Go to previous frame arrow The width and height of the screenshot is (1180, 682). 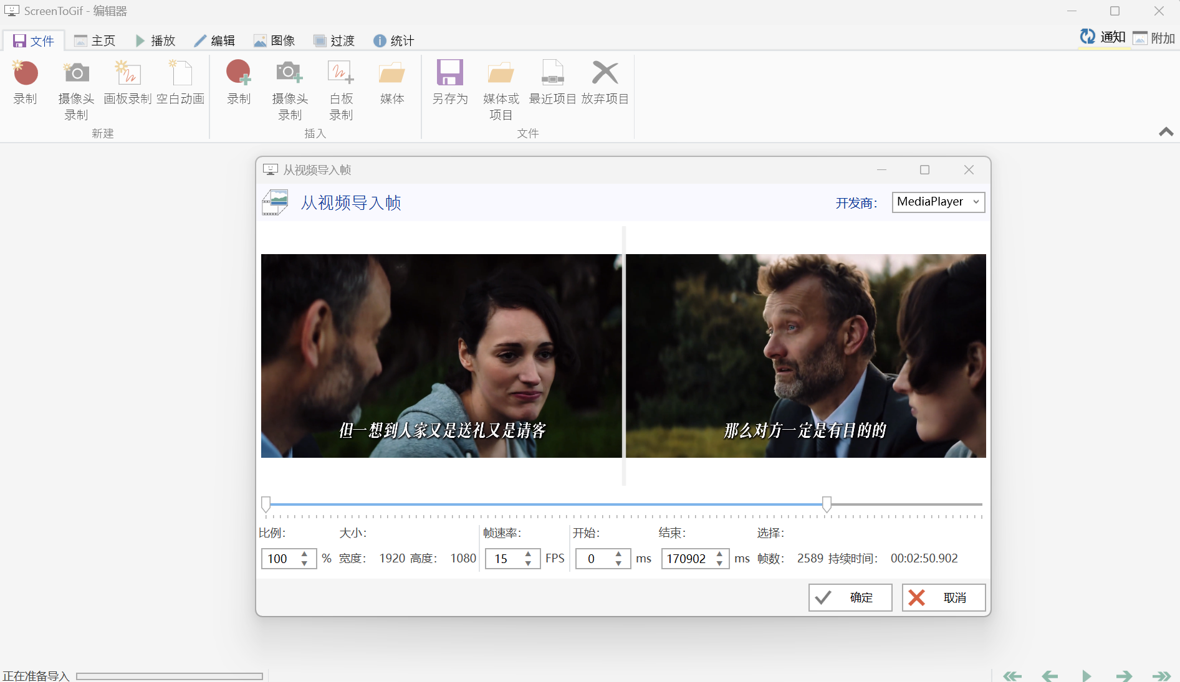pyautogui.click(x=1050, y=676)
